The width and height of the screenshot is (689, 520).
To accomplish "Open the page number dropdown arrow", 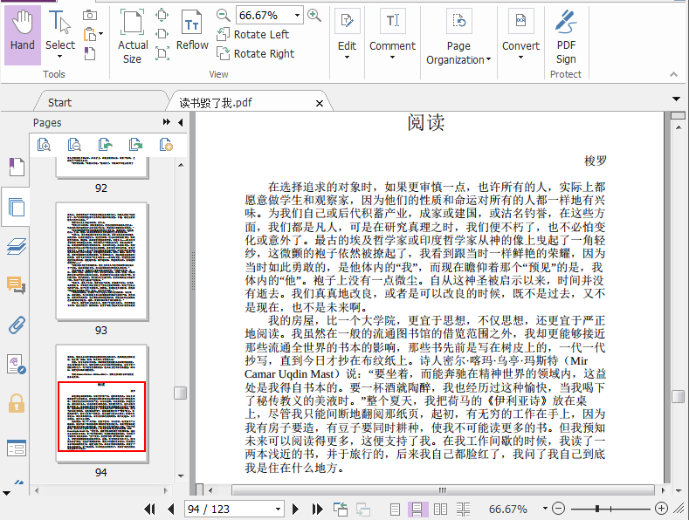I will 279,509.
